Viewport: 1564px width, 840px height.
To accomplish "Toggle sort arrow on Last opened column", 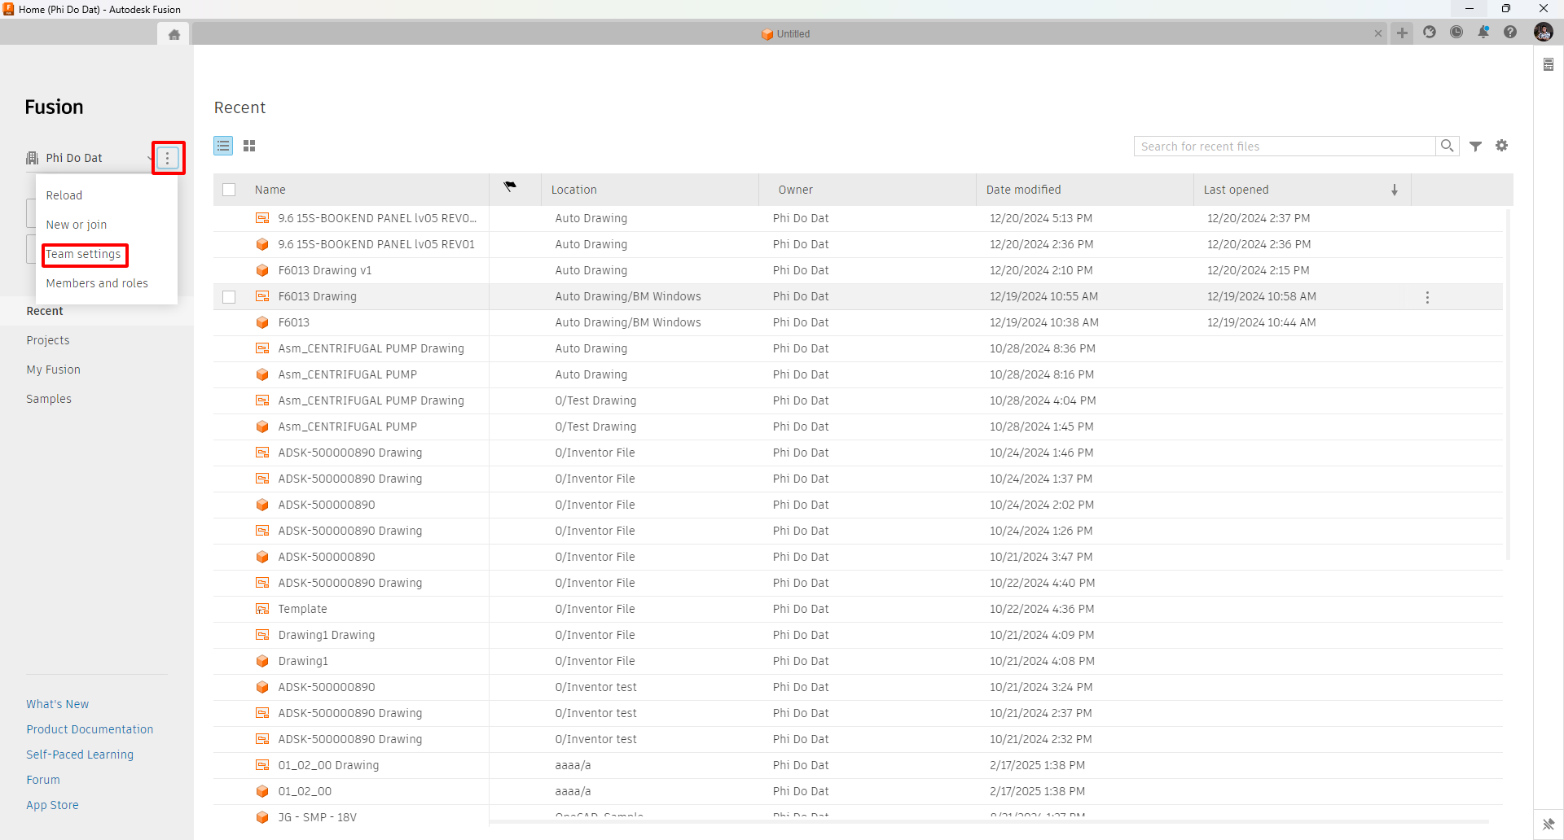I will [1395, 190].
